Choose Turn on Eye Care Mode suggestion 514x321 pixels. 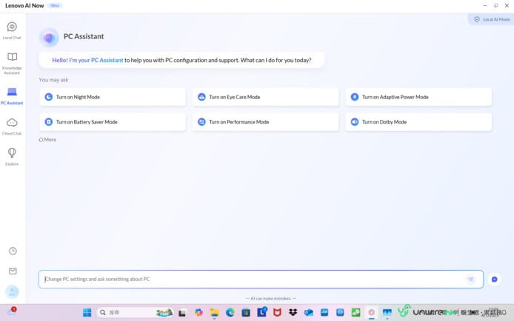[x=266, y=97]
